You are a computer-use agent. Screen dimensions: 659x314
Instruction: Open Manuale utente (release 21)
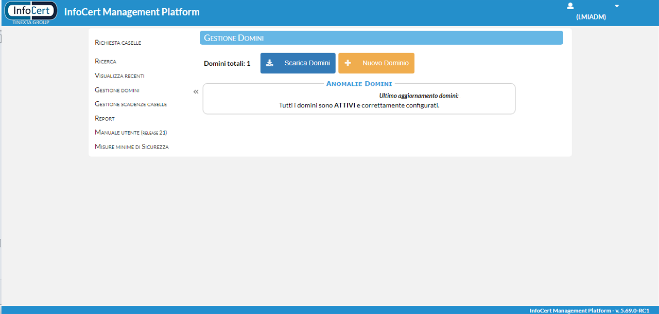131,133
